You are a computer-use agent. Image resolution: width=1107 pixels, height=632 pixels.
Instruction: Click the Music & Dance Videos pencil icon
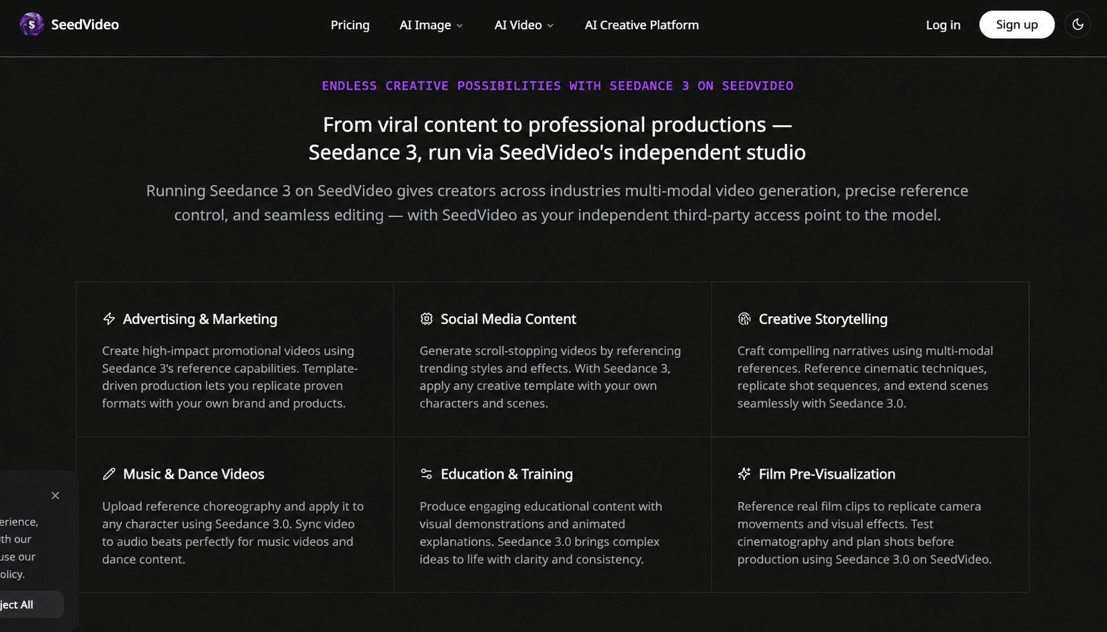109,474
